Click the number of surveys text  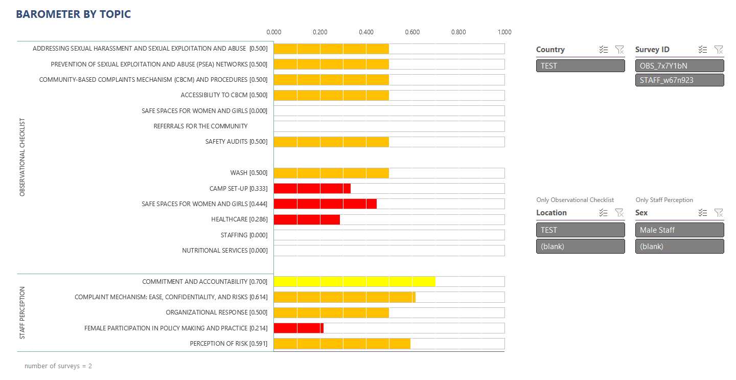coord(58,366)
